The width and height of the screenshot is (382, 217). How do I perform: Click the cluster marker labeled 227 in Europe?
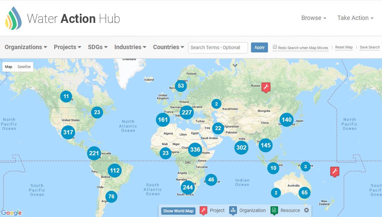tap(187, 112)
